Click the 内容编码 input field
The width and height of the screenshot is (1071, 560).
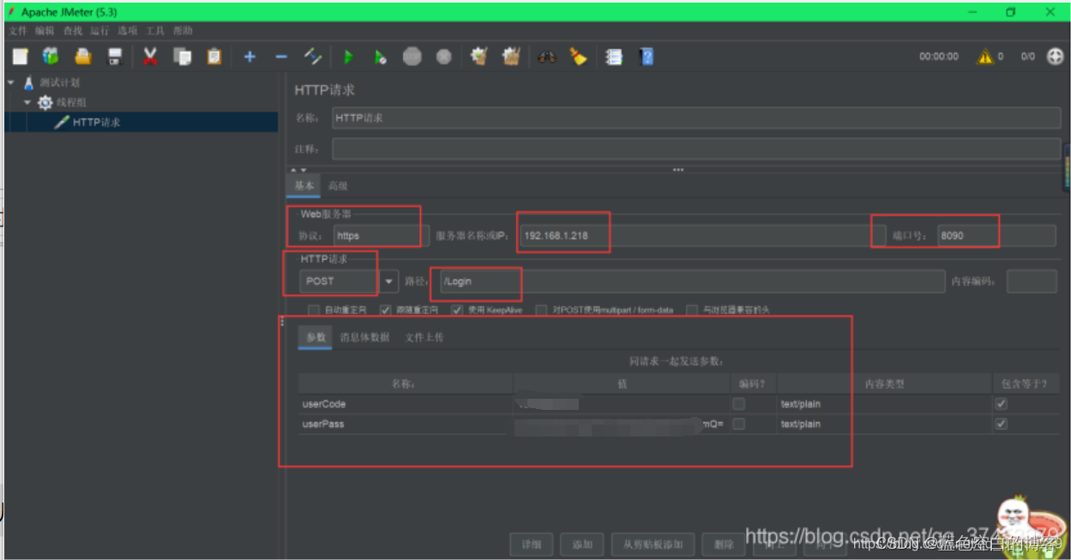[1031, 281]
